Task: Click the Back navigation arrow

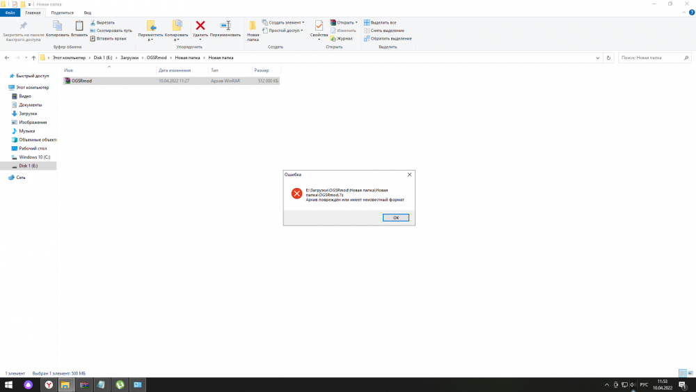Action: 7,58
